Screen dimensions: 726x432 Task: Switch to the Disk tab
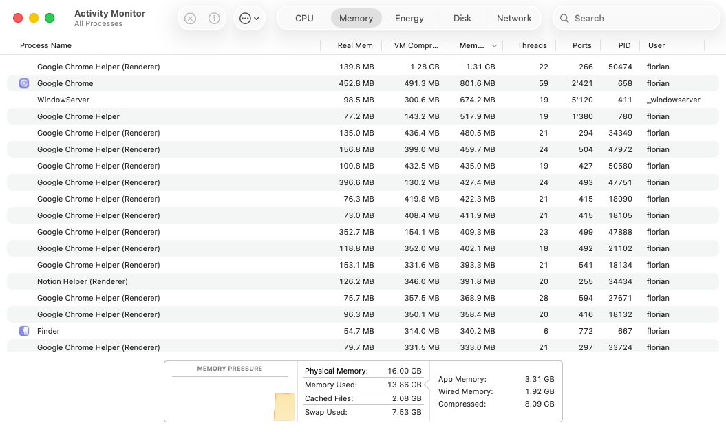462,18
